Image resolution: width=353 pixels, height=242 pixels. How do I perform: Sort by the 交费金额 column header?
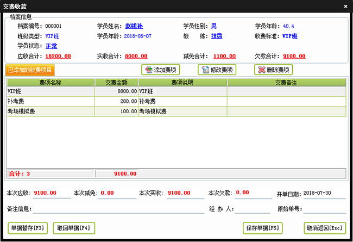(116, 83)
